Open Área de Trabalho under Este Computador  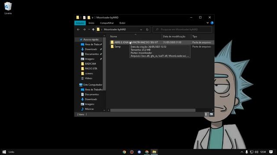(93, 90)
